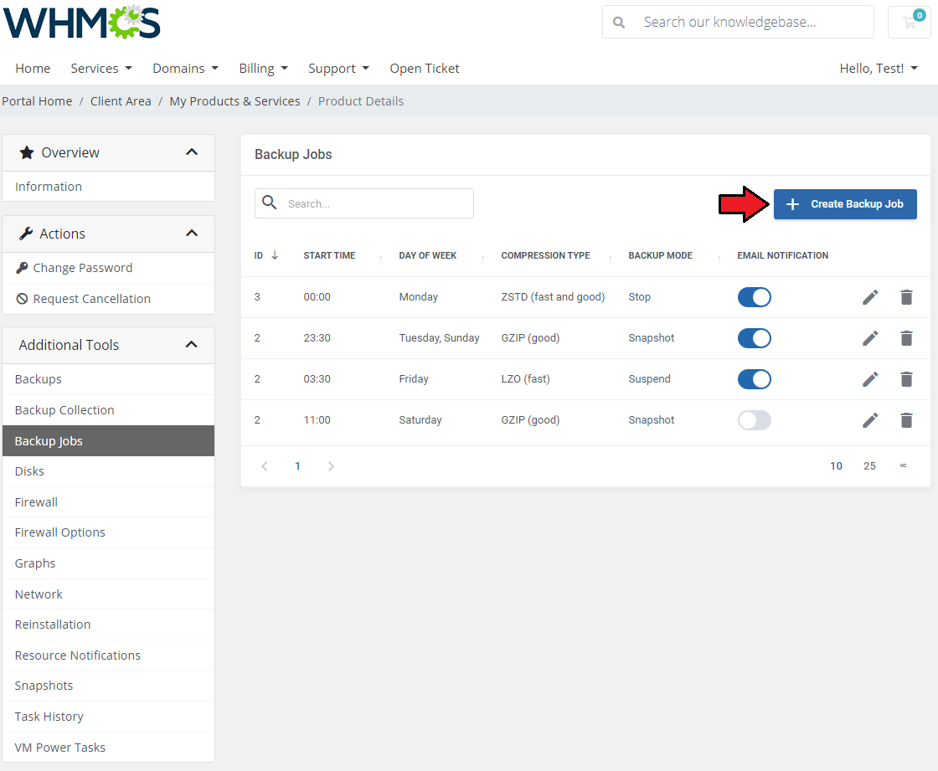Collapse the Additional Tools panel
The image size is (938, 771).
(x=192, y=345)
